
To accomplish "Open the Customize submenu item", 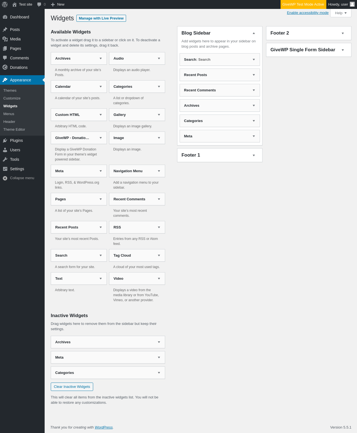I will pos(22,98).
